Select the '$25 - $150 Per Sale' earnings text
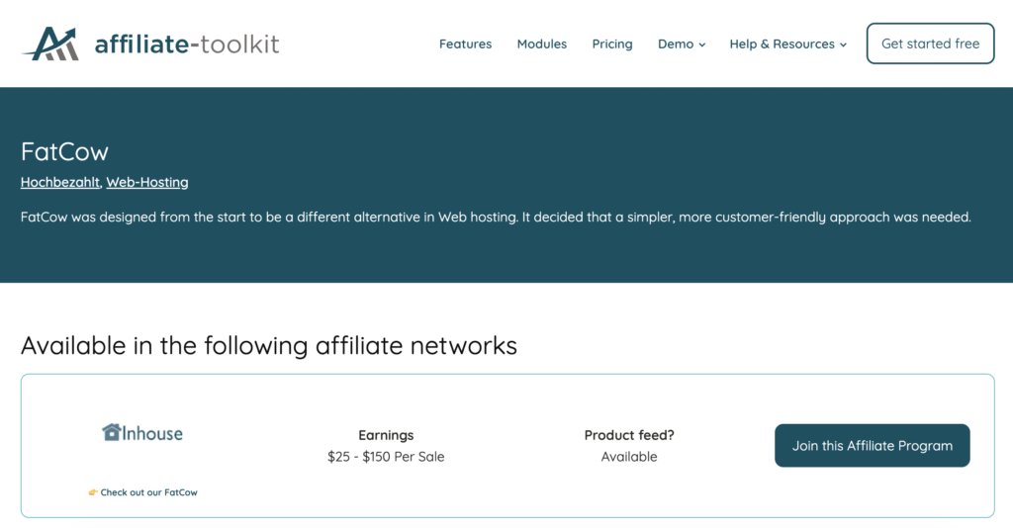1013x528 pixels. [x=386, y=457]
